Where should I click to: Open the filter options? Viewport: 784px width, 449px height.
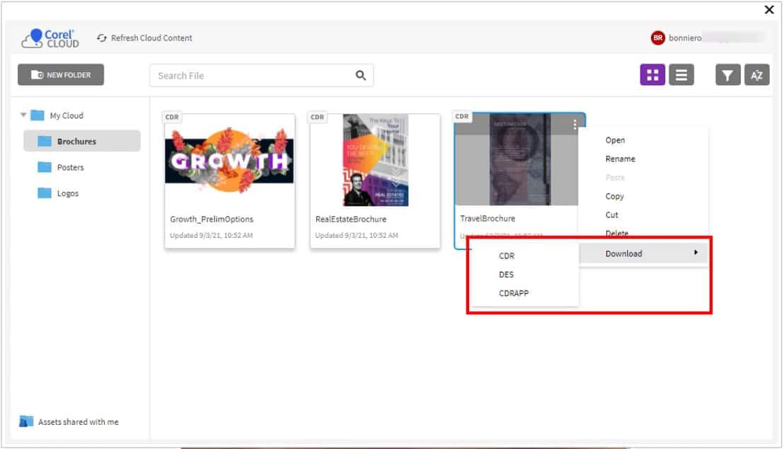pos(727,74)
